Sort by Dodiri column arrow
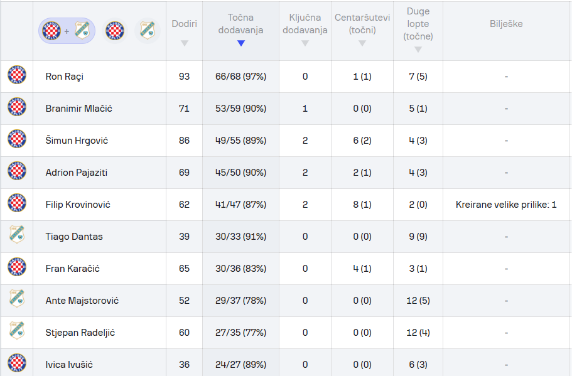Image resolution: width=572 pixels, height=376 pixels. point(185,43)
